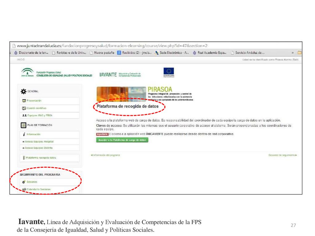Screen dimensions: 315x236
Task: Click the Información 'i' icon
Action: click(24, 134)
